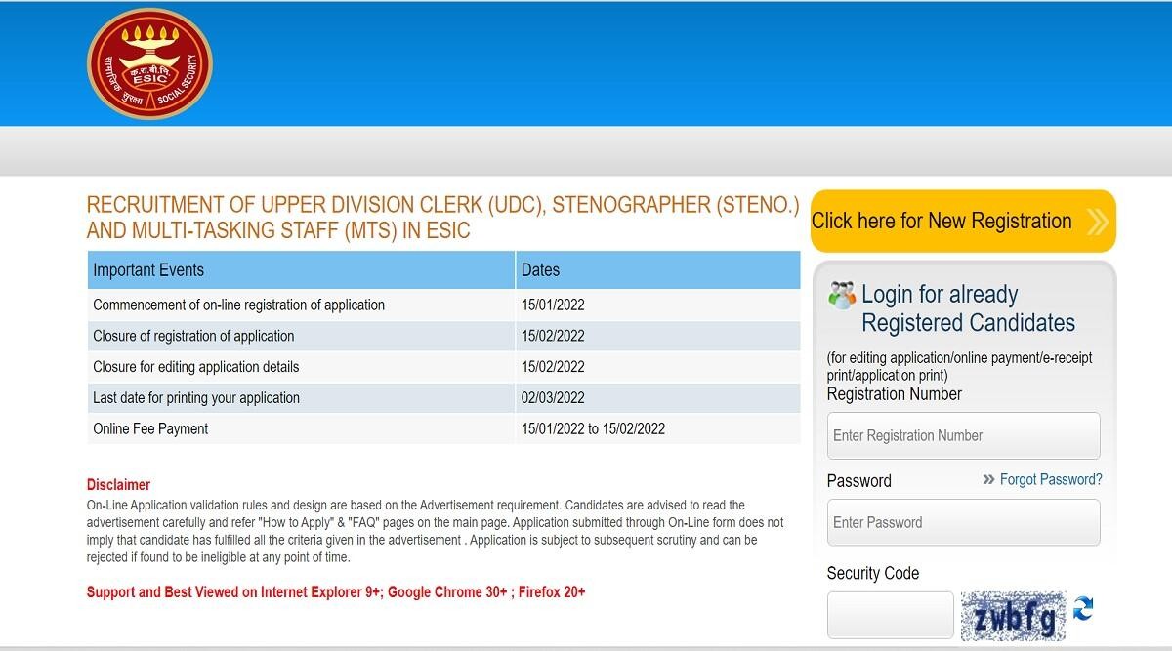Focus the Enter Password field
Image resolution: width=1172 pixels, height=651 pixels.
(x=963, y=523)
